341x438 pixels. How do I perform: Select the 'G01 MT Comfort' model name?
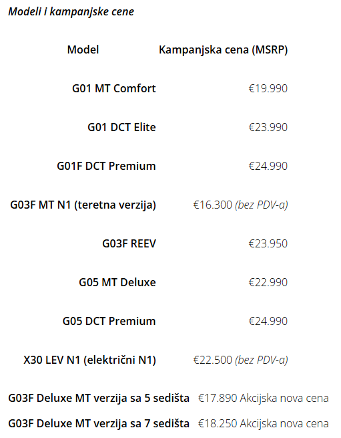coord(114,88)
